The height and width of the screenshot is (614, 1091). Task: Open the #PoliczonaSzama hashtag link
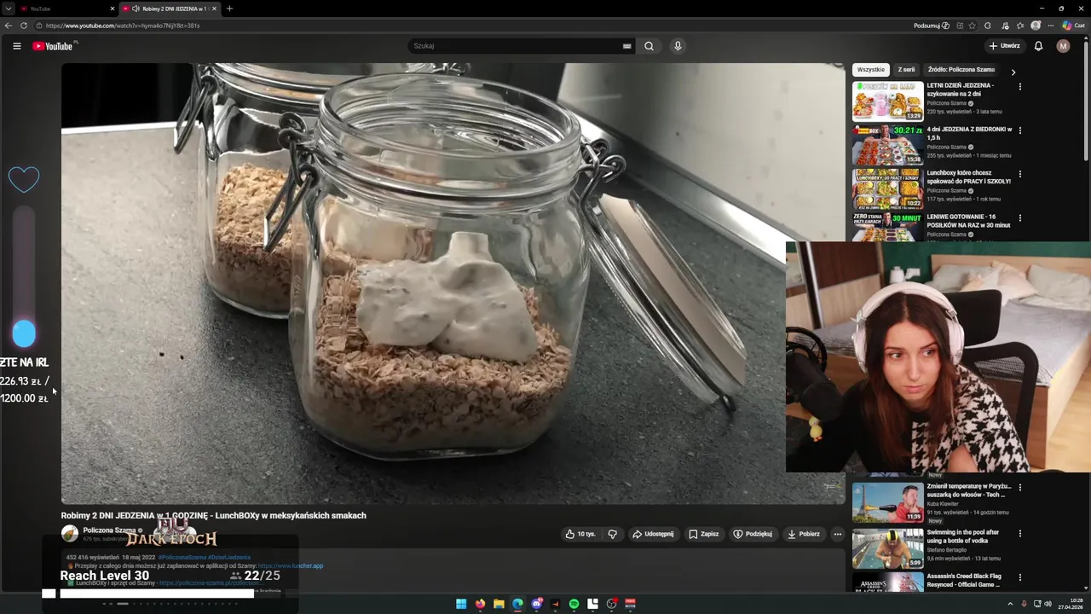coord(182,557)
